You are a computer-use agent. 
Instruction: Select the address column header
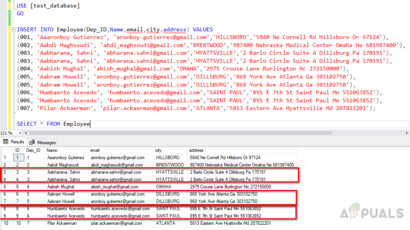196,150
